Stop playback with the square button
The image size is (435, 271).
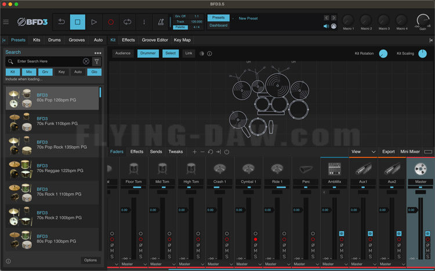[77, 22]
